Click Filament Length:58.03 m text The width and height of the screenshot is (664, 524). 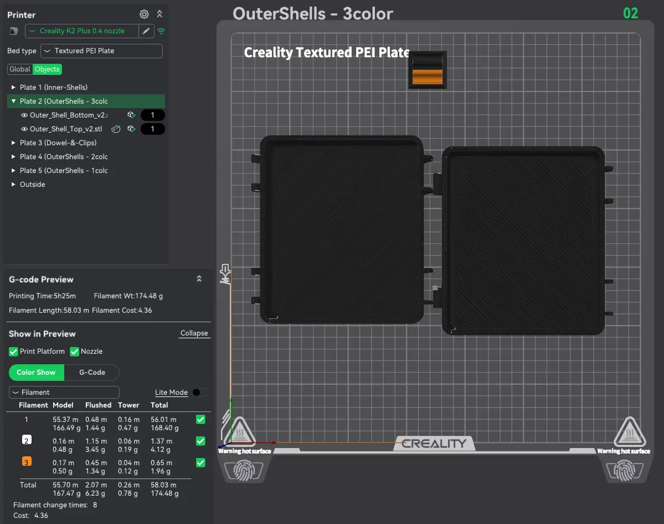(49, 311)
